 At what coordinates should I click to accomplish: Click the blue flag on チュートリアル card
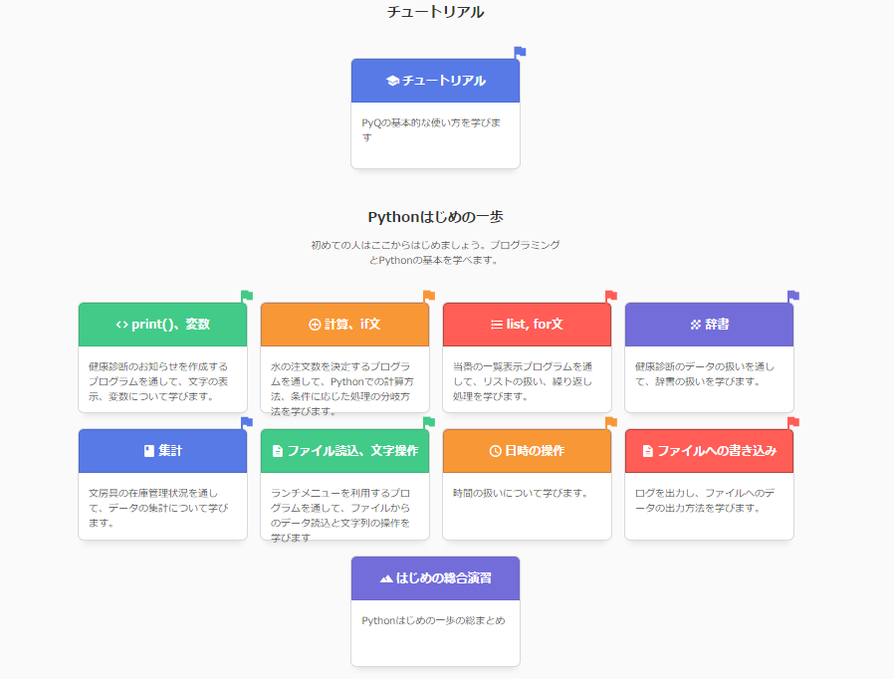click(520, 53)
